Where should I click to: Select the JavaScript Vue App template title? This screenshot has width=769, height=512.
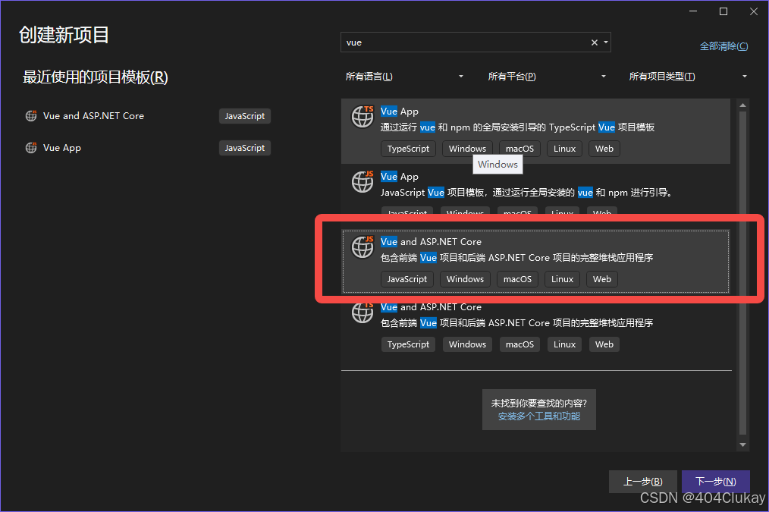[400, 177]
